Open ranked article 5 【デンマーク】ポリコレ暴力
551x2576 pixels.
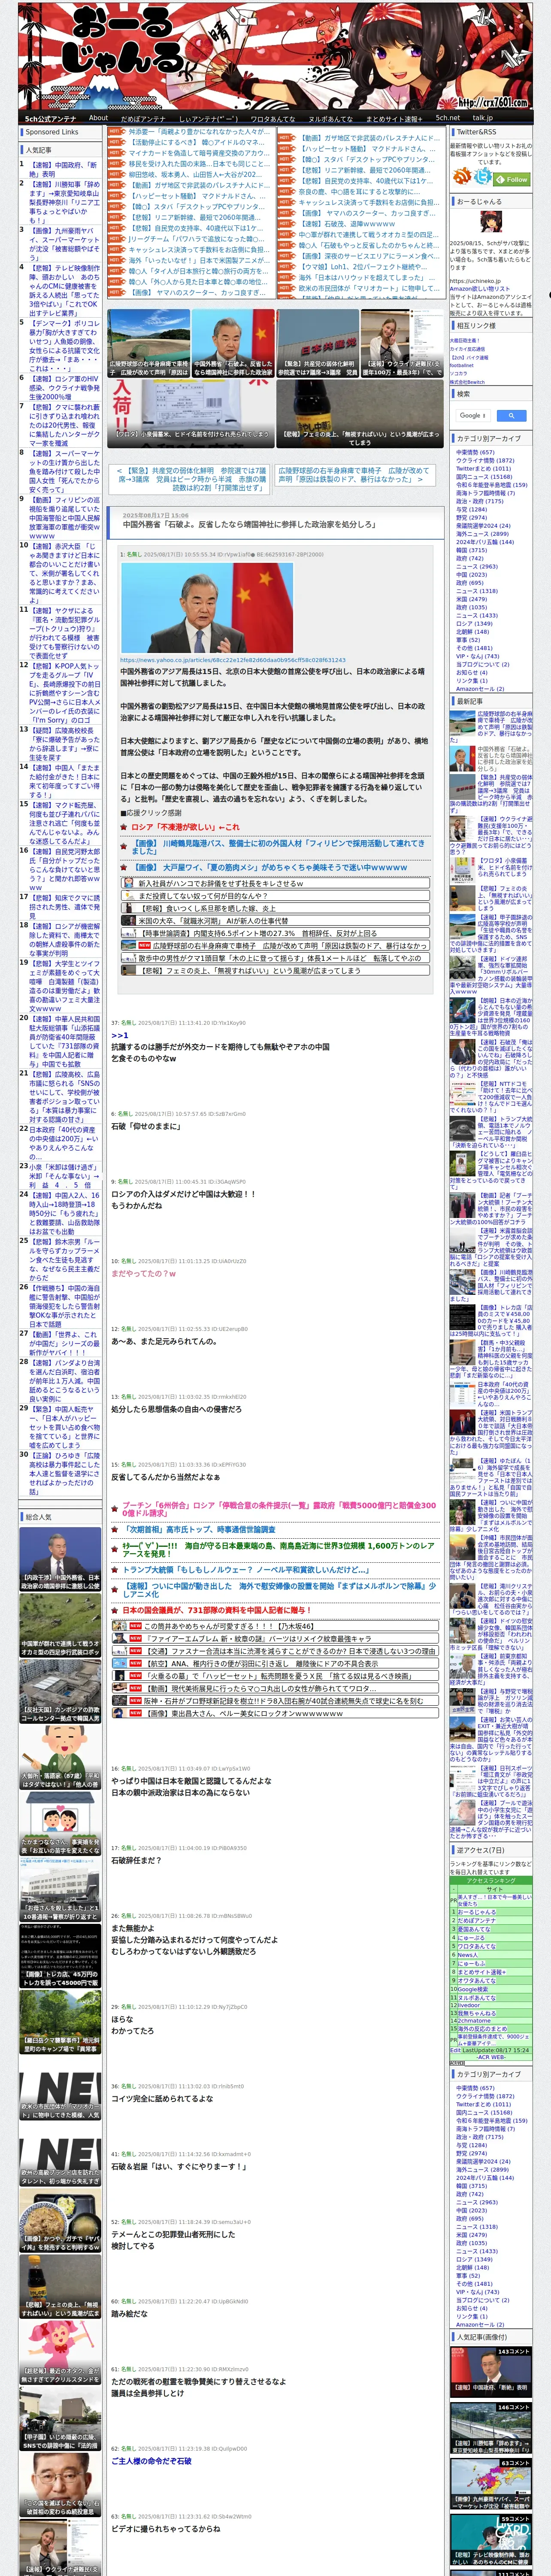click(65, 346)
